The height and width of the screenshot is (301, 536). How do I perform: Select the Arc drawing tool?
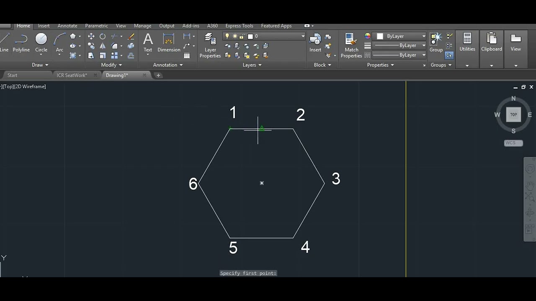tap(59, 43)
